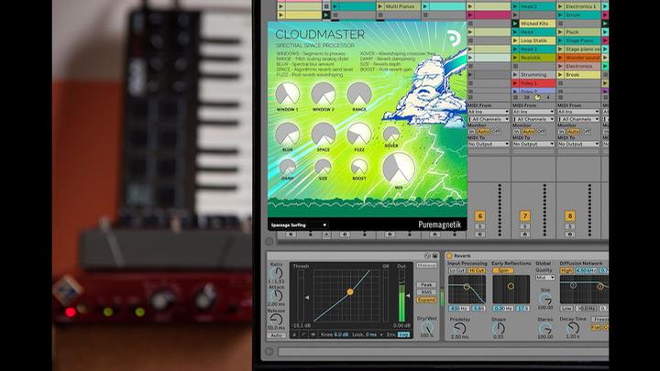Set track 8 Monitor to Off

pyautogui.click(x=586, y=132)
